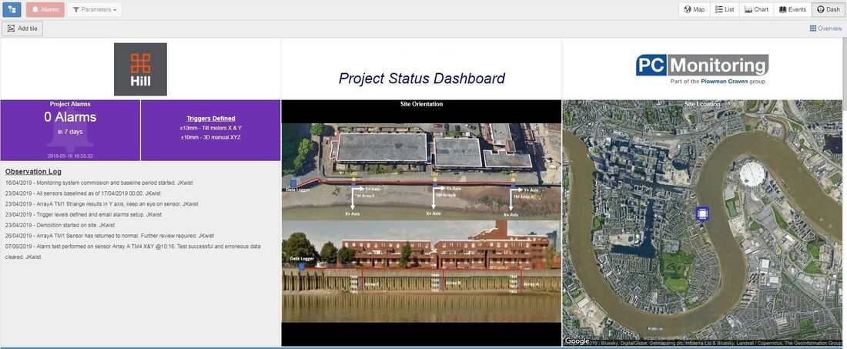Switch to the Events view
Image resolution: width=847 pixels, height=349 pixels.
pyautogui.click(x=792, y=9)
